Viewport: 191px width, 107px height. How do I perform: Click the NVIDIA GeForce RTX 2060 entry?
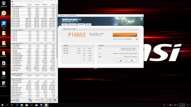(x=128, y=48)
